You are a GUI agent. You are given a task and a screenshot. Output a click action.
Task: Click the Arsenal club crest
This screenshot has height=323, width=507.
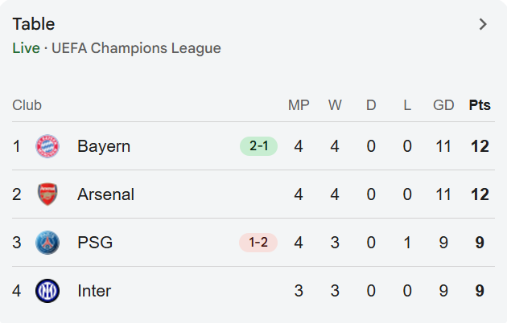click(47, 194)
